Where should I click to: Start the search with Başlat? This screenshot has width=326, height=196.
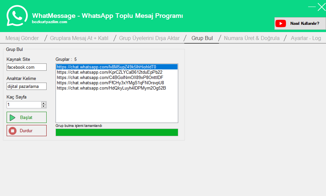click(26, 117)
